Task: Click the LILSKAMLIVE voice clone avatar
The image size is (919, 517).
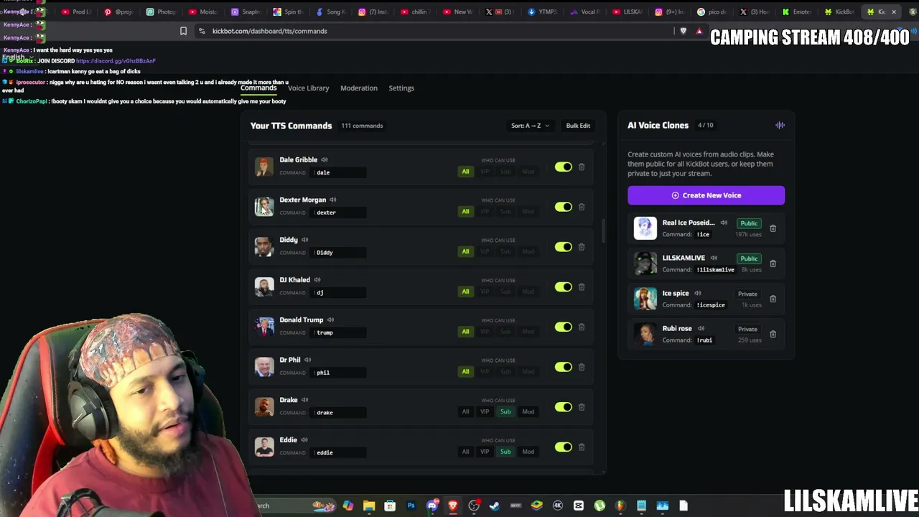Action: (645, 264)
